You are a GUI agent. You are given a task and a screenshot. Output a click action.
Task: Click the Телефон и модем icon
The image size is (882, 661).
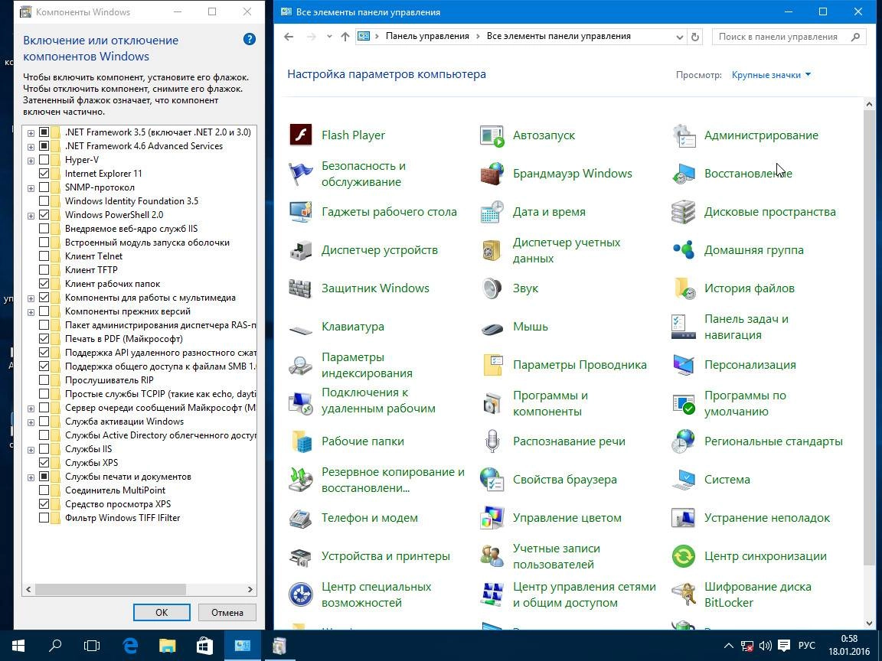coord(300,518)
